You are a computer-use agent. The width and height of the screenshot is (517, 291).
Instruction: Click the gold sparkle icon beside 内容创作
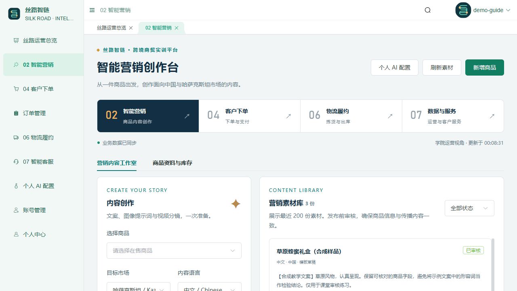point(236,204)
